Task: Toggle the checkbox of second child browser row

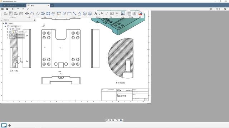Action: [10, 32]
